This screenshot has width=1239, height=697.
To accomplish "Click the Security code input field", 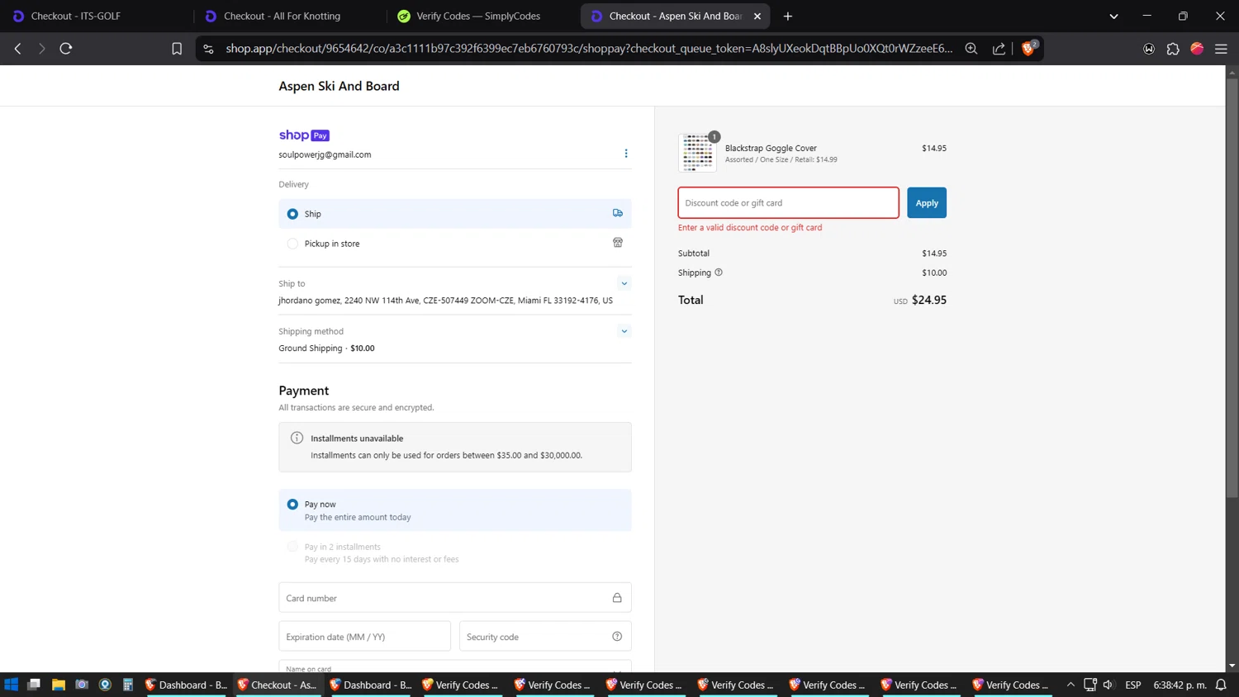I will 545,637.
